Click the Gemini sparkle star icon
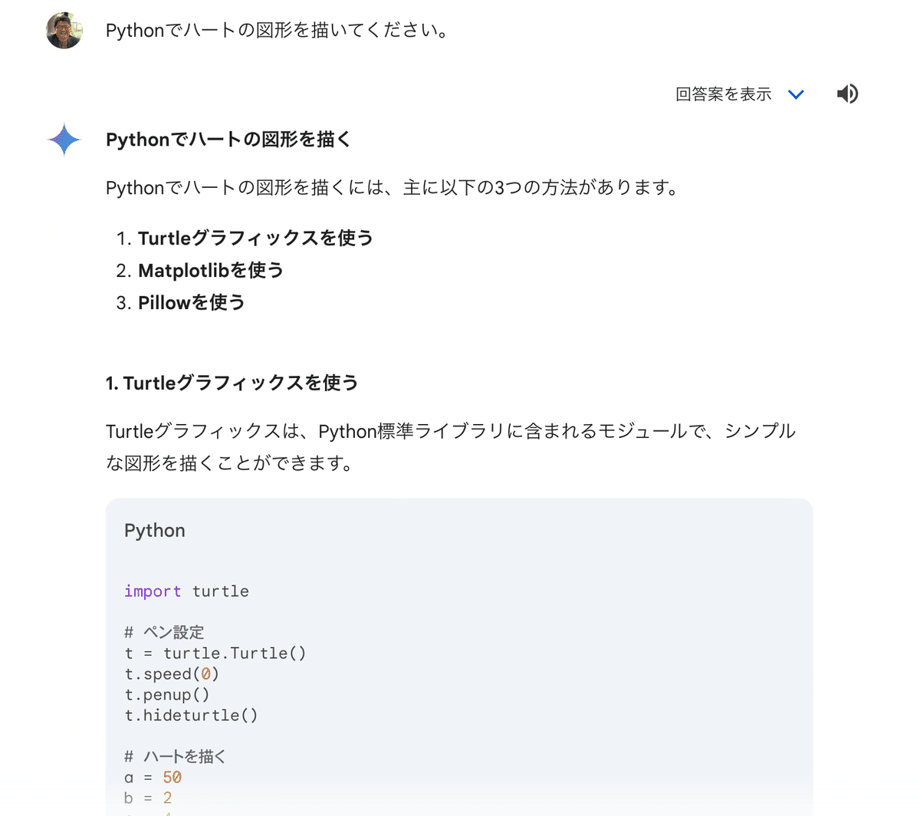This screenshot has width=920, height=816. tap(64, 140)
